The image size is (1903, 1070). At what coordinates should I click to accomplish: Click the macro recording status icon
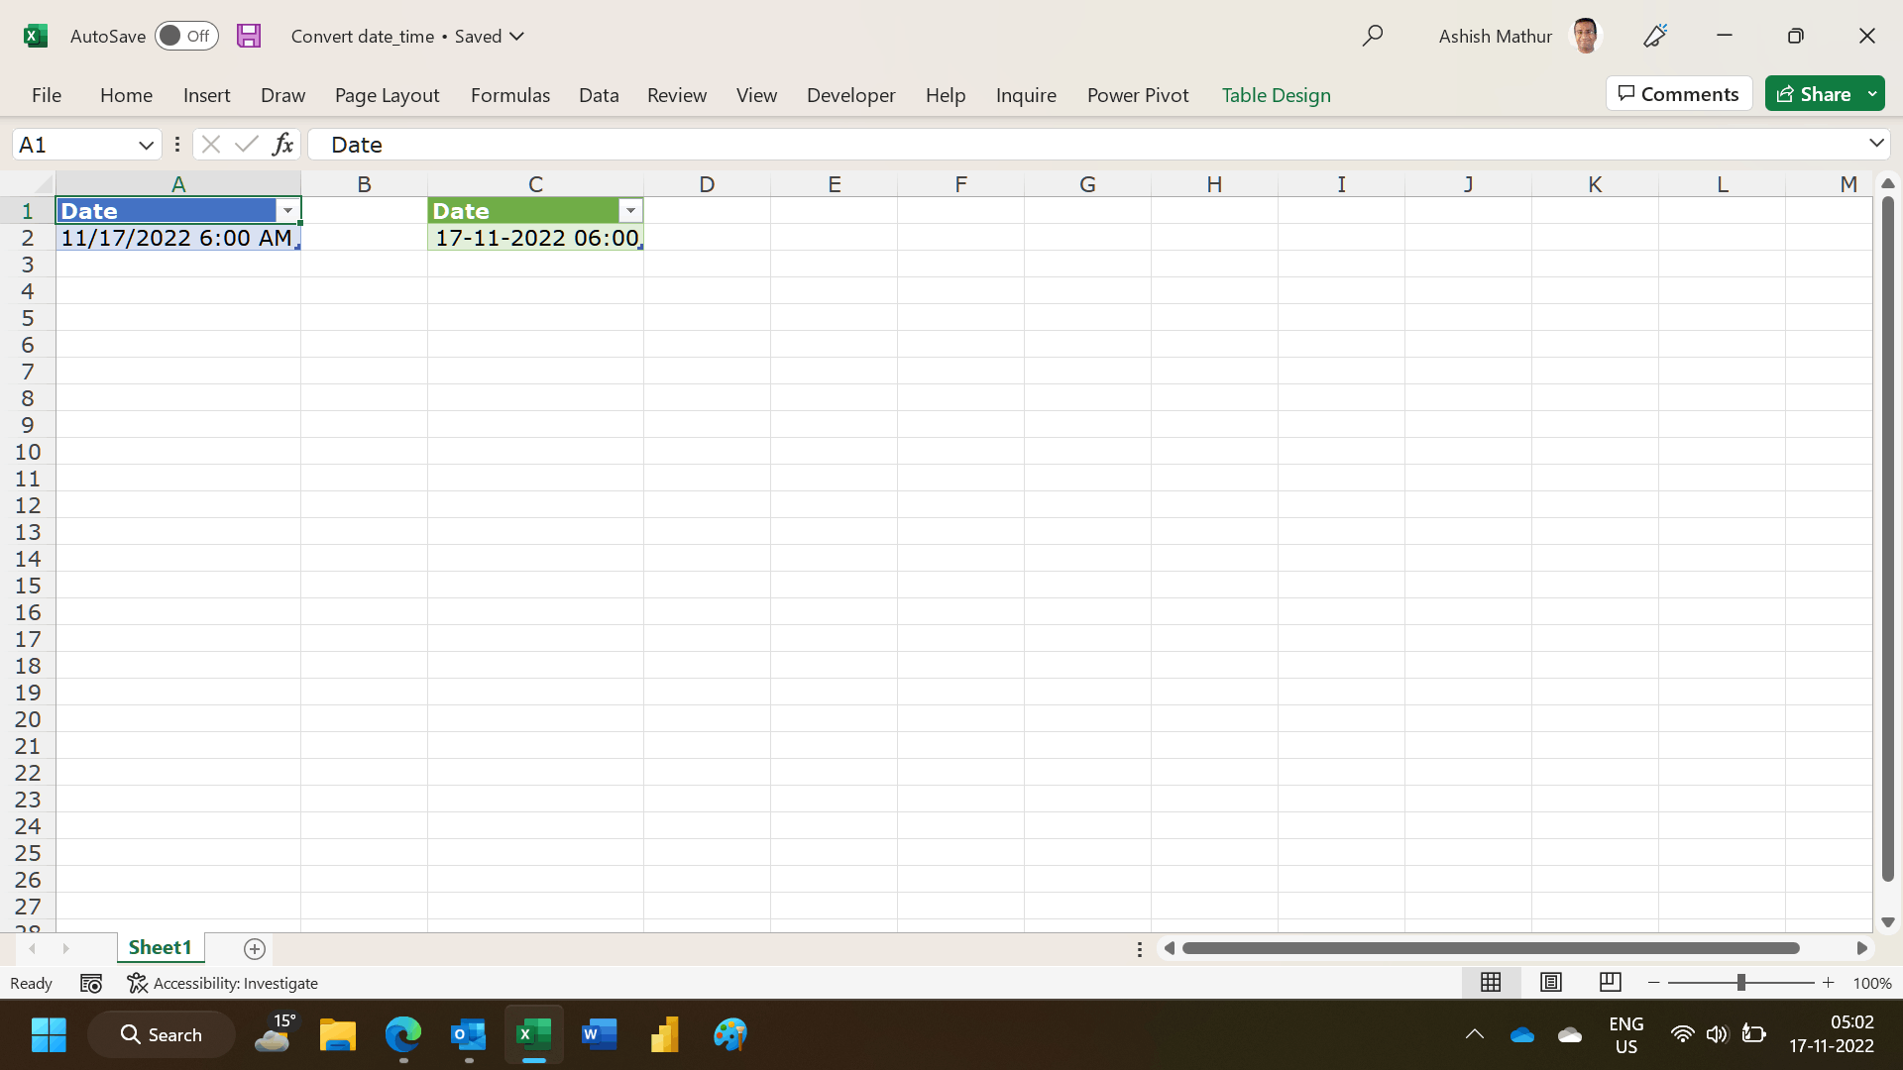pos(91,983)
